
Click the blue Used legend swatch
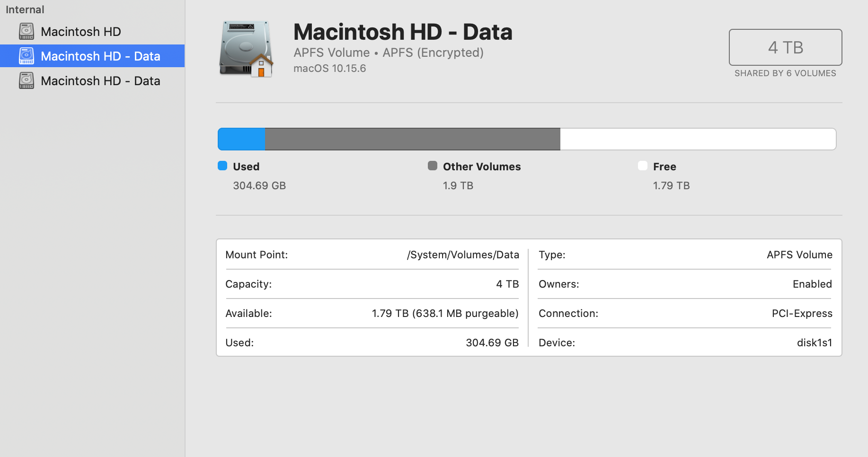point(222,166)
